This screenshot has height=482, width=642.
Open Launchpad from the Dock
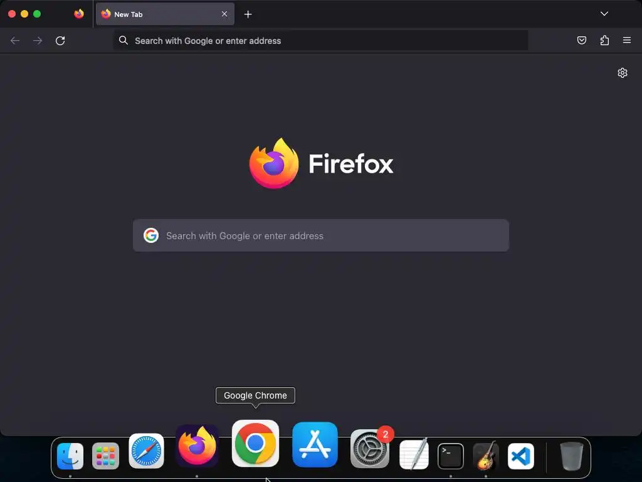(105, 456)
